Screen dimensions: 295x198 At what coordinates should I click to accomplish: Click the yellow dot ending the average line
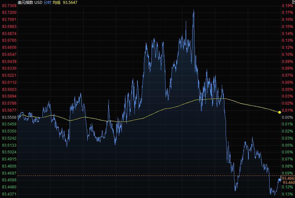pyautogui.click(x=279, y=112)
